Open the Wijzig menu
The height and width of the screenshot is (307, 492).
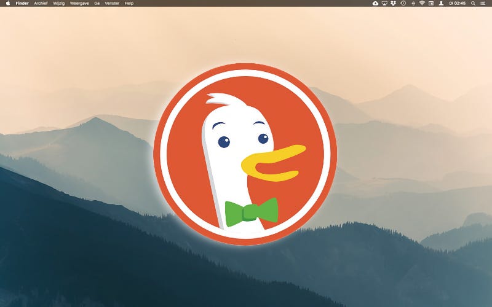click(58, 3)
